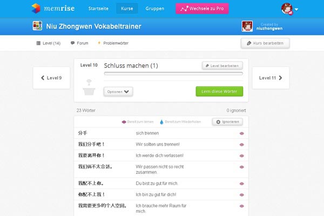Image resolution: width=324 pixels, height=216 pixels.
Task: Click the course thumbnail icon
Action: coord(37,26)
